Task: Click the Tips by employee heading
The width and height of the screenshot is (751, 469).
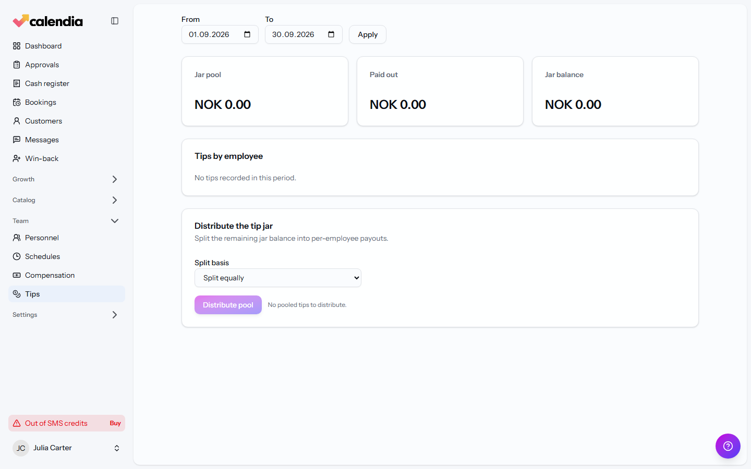Action: pos(228,156)
